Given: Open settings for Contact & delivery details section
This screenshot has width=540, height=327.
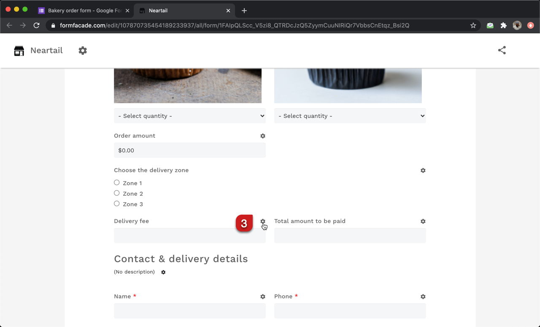Looking at the screenshot, I should (x=163, y=272).
